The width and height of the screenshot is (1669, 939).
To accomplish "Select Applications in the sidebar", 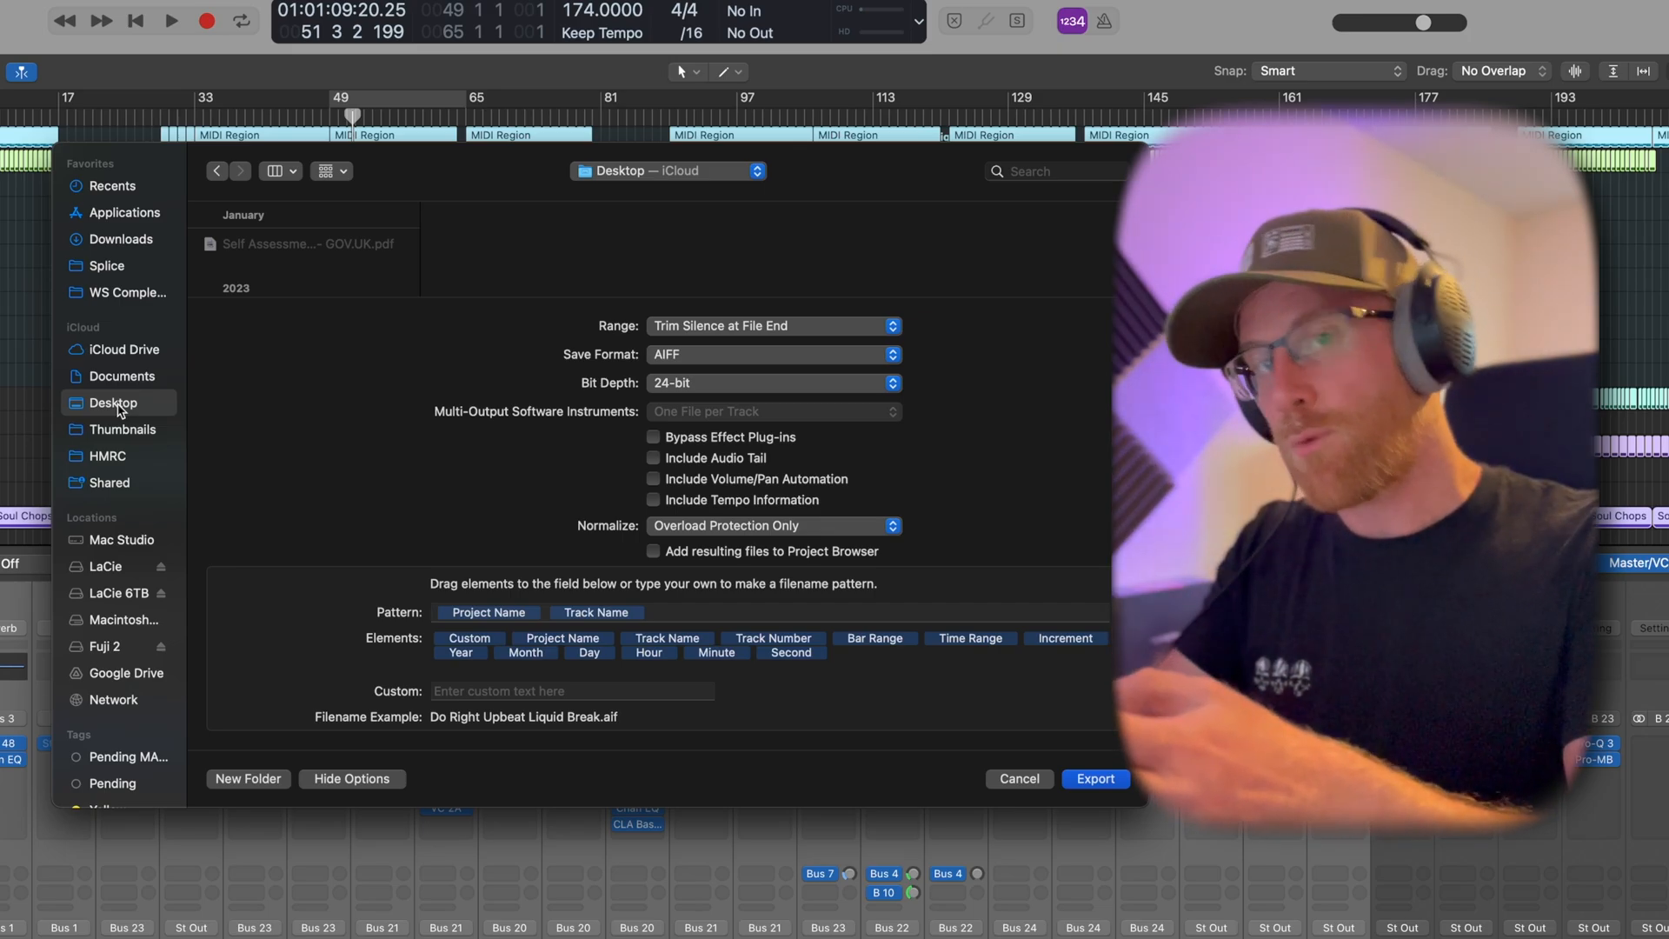I will pyautogui.click(x=124, y=213).
